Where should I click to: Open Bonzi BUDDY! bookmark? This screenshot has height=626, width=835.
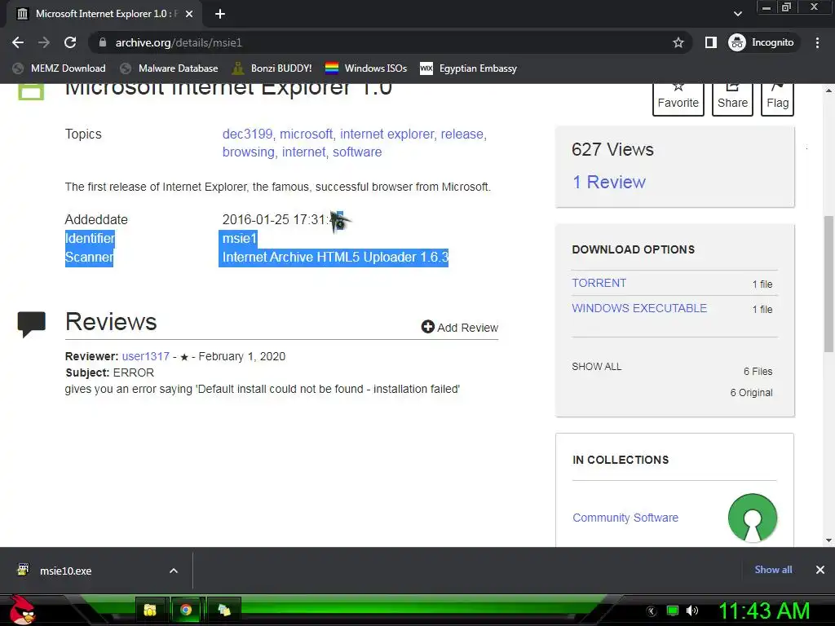click(x=272, y=68)
